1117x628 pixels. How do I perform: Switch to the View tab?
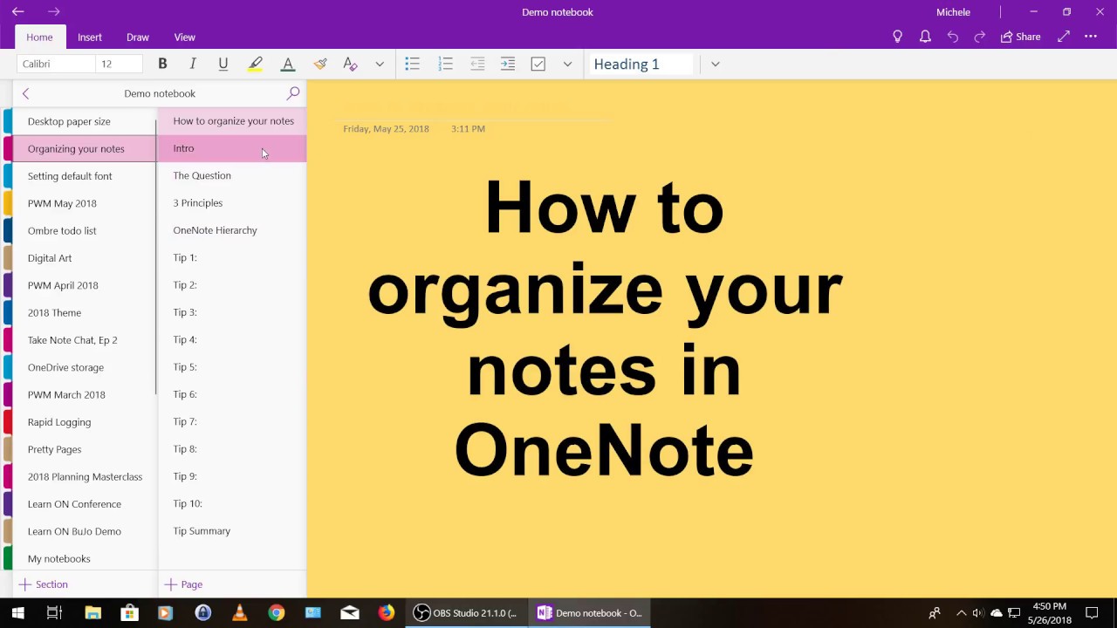(184, 38)
